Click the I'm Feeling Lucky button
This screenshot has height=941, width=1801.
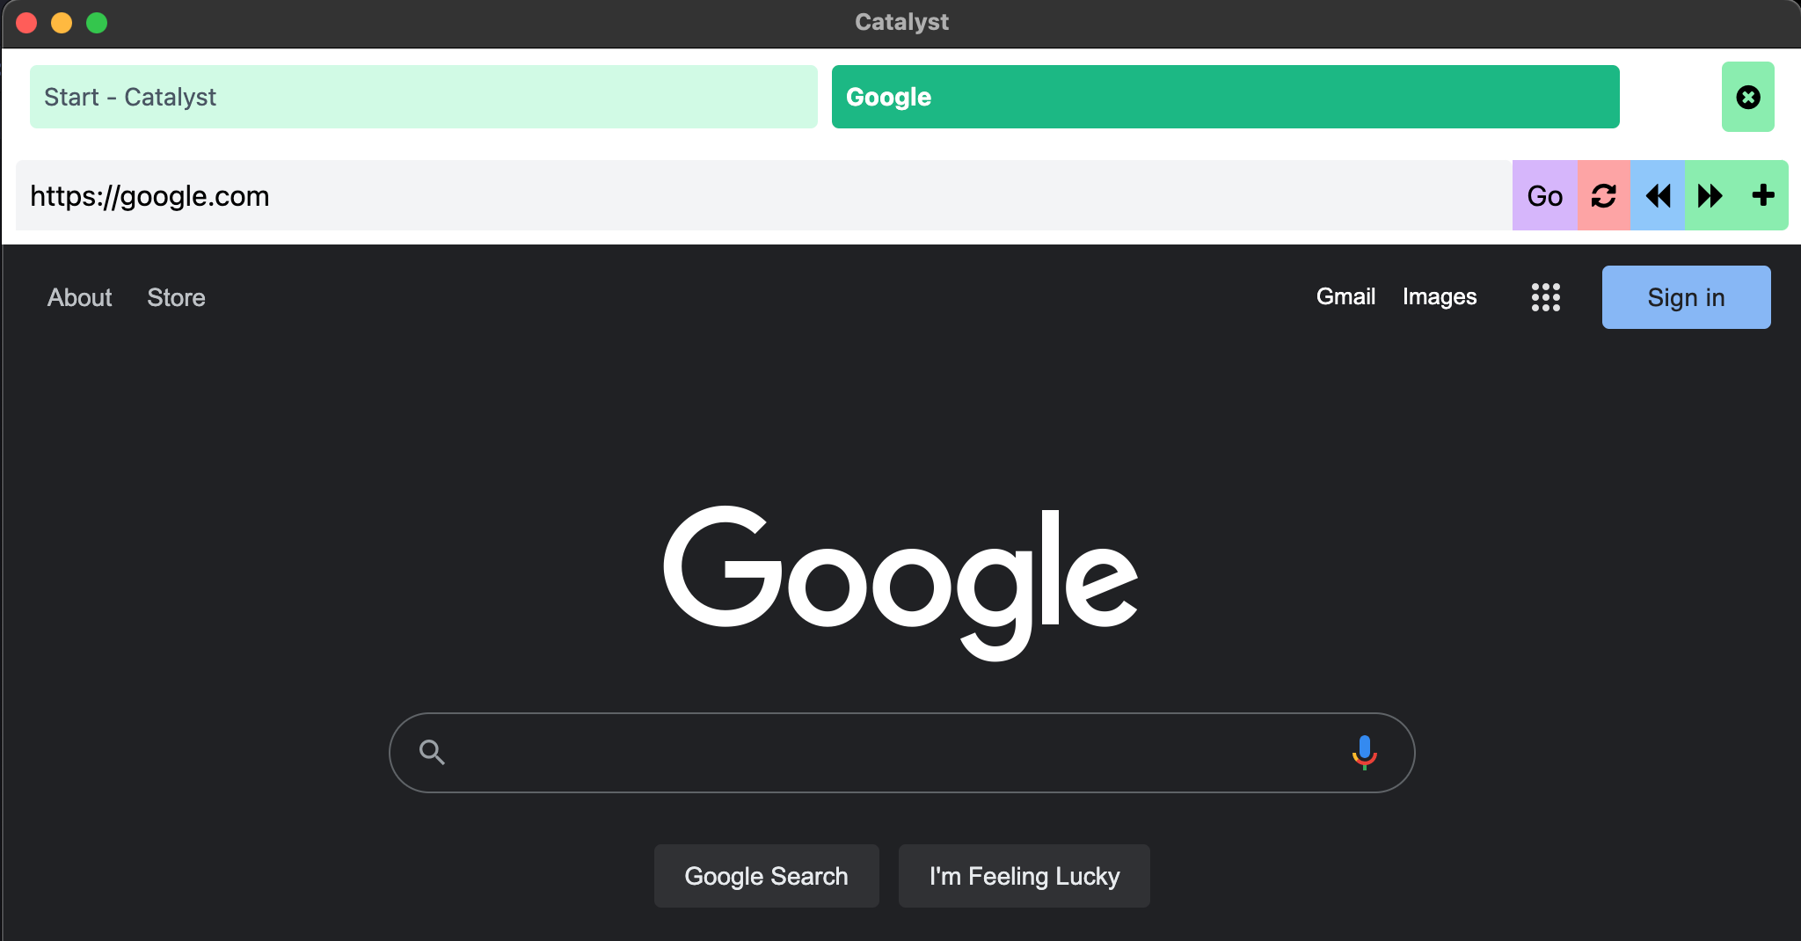click(1024, 876)
